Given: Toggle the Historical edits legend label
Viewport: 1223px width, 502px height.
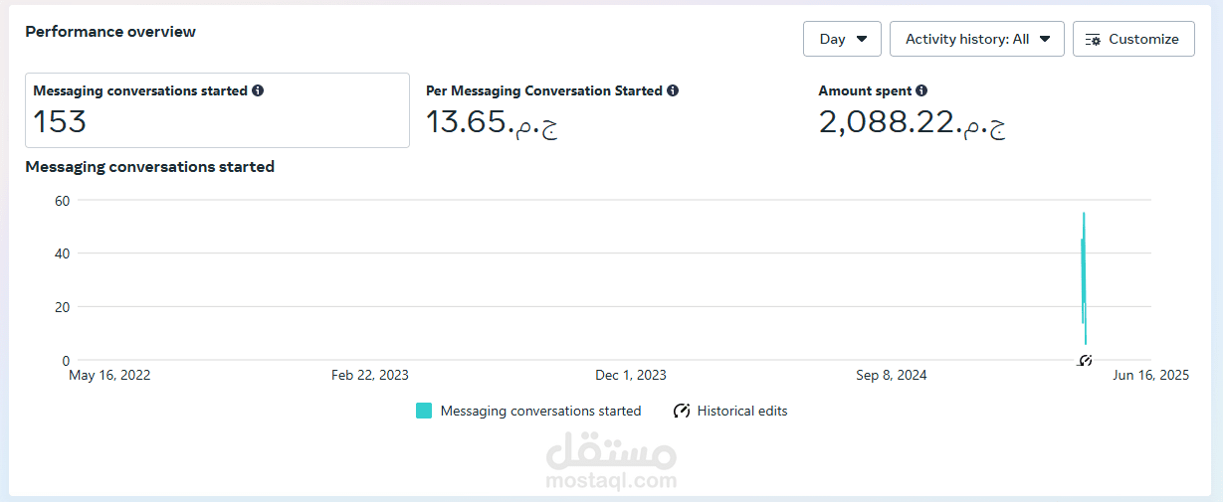Looking at the screenshot, I should [741, 411].
